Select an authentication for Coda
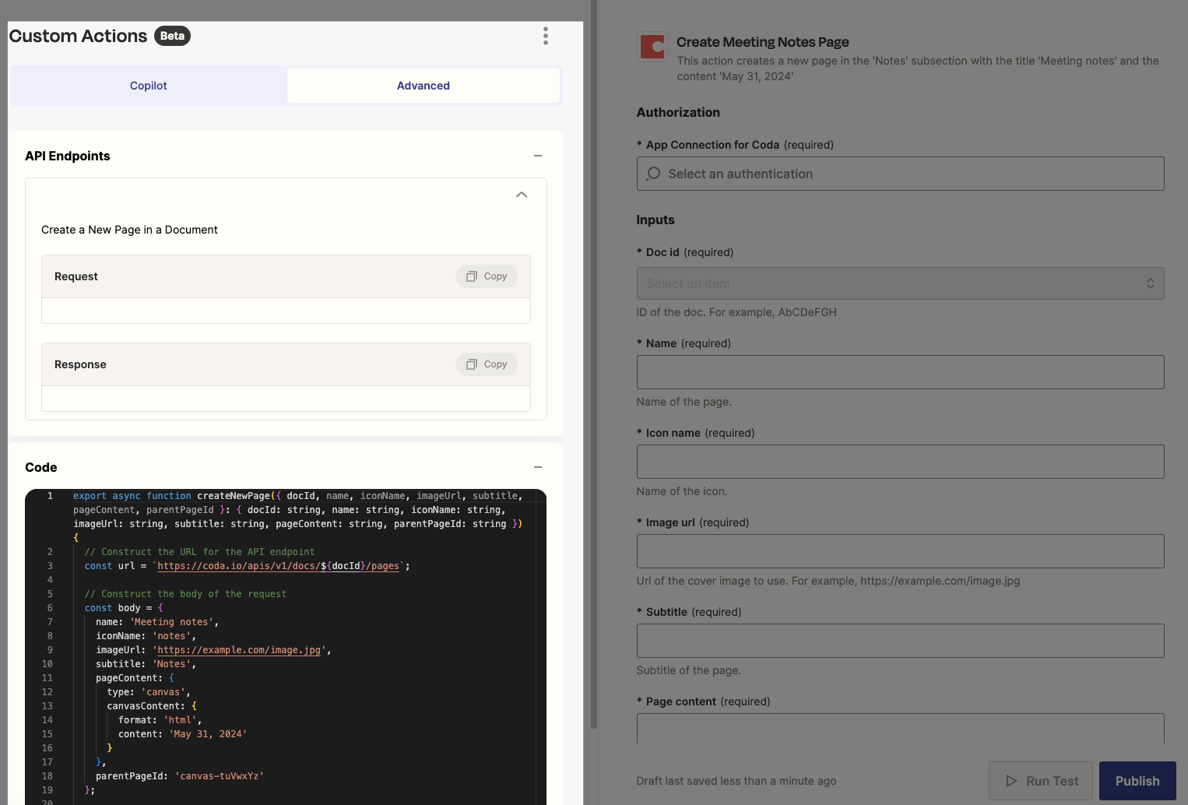1188x805 pixels. point(900,174)
